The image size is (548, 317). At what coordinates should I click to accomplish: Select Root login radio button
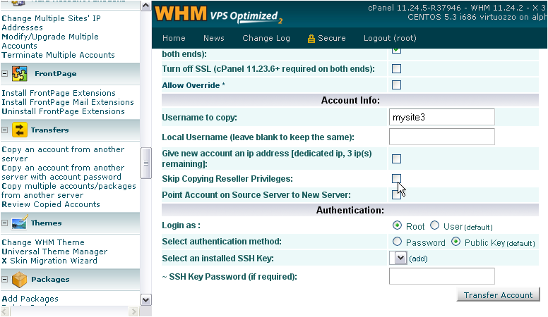coord(397,225)
